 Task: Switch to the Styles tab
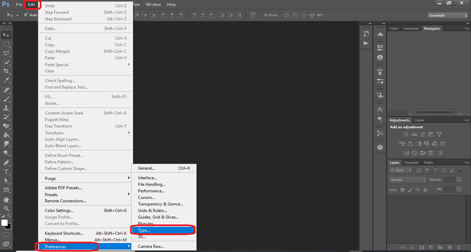point(419,120)
